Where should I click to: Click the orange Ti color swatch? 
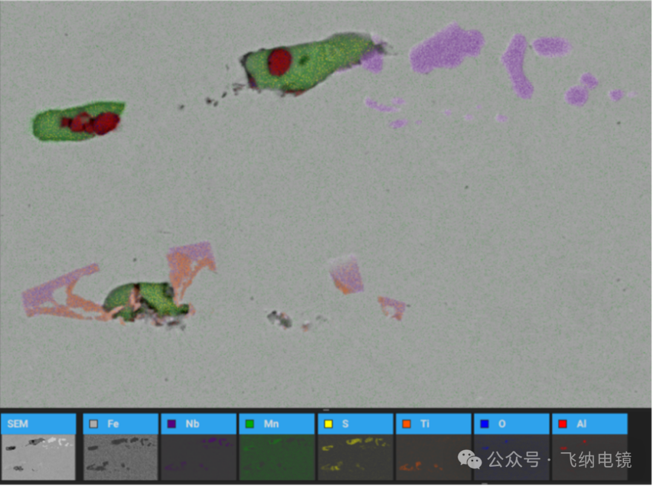tap(406, 424)
